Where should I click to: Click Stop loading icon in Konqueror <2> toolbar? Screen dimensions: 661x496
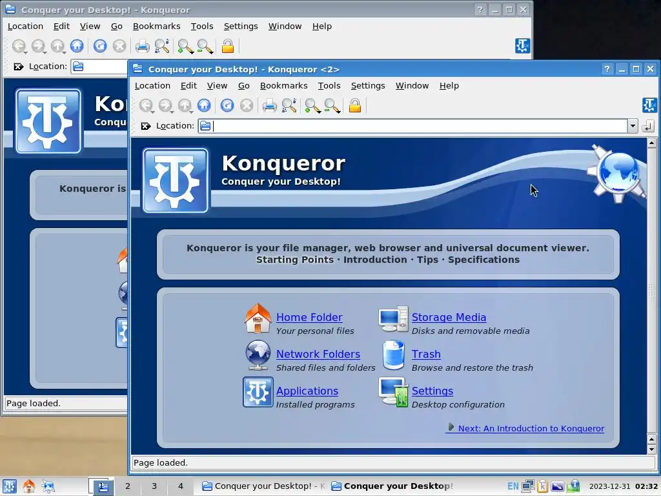[247, 105]
